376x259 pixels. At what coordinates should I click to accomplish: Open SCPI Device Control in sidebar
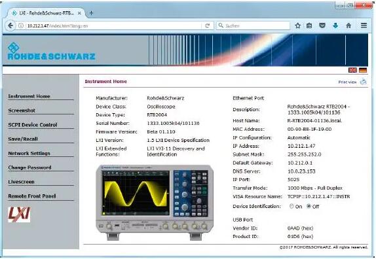pyautogui.click(x=33, y=125)
